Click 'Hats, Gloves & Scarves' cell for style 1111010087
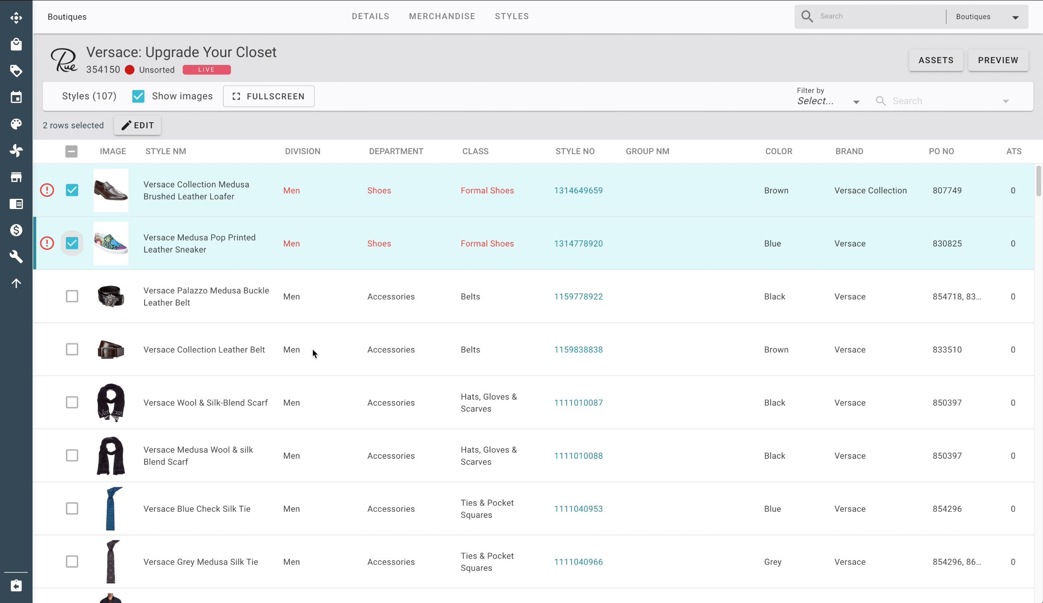The image size is (1043, 603). coord(488,403)
